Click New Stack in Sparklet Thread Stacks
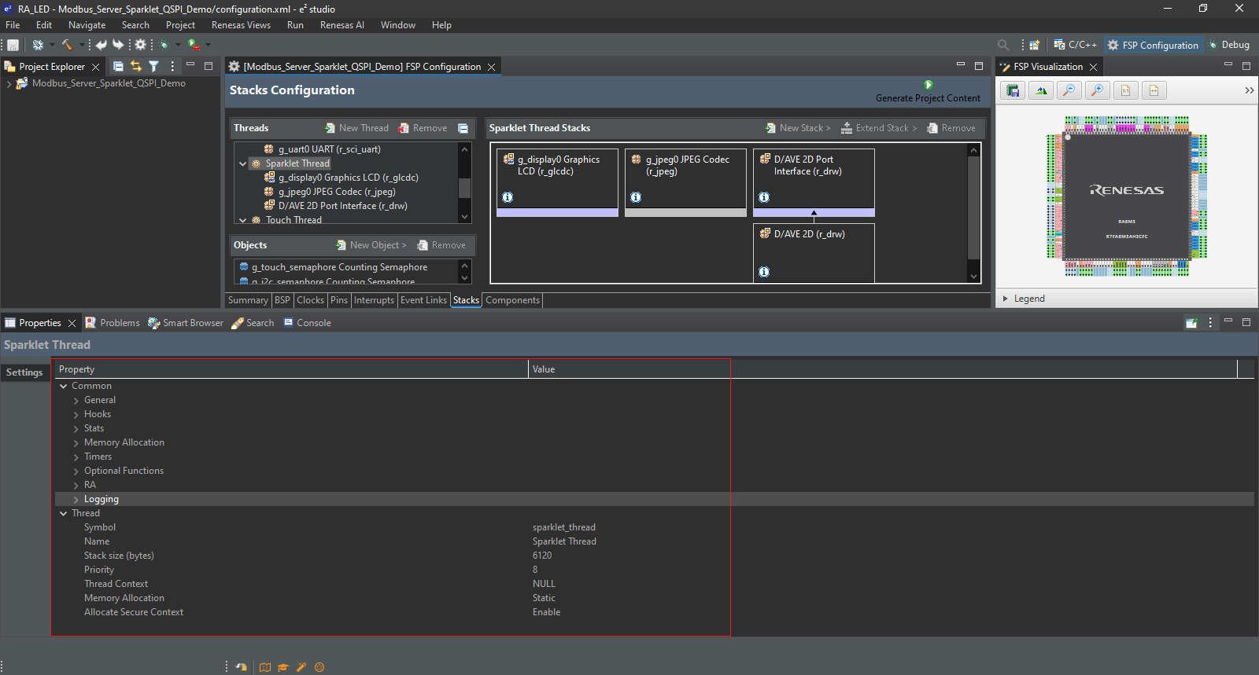Screen dimensions: 1259x675 [x=798, y=128]
